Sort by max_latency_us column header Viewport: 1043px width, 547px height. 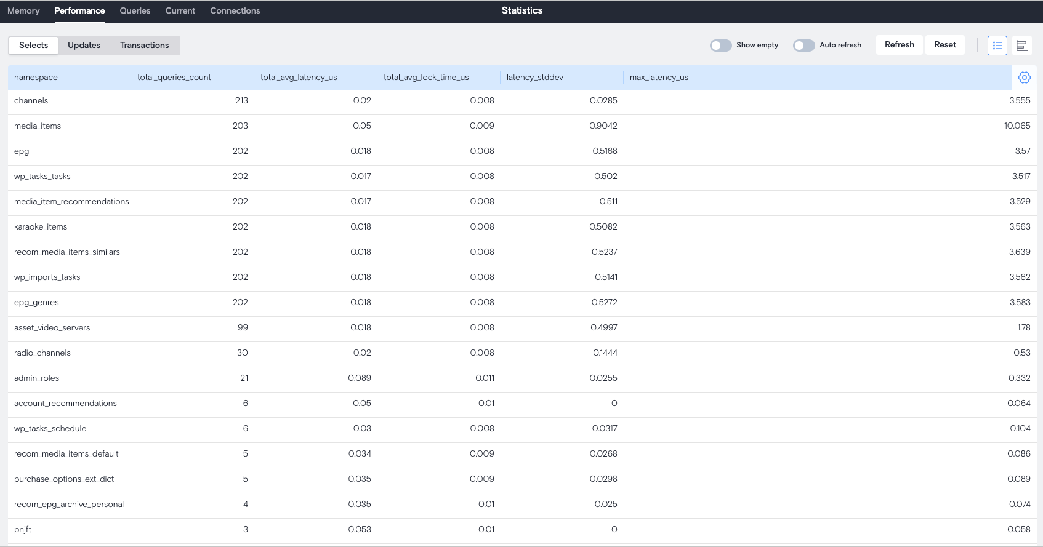click(x=659, y=78)
